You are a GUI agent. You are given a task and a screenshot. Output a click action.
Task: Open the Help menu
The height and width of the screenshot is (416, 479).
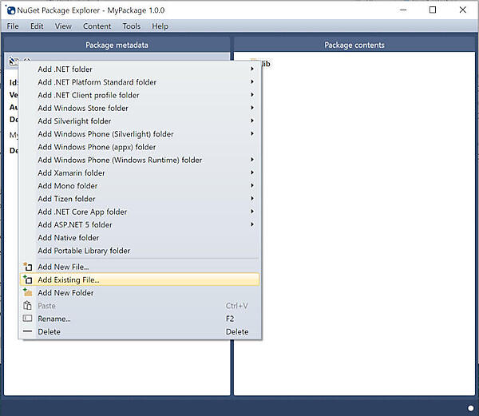(x=160, y=26)
